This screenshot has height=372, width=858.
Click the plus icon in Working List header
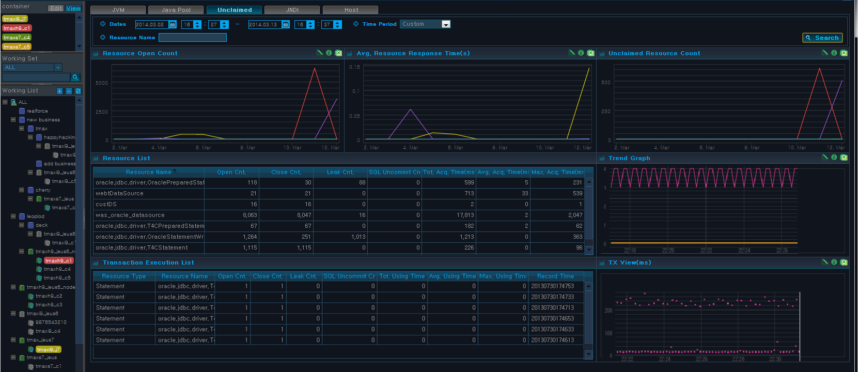pyautogui.click(x=59, y=91)
